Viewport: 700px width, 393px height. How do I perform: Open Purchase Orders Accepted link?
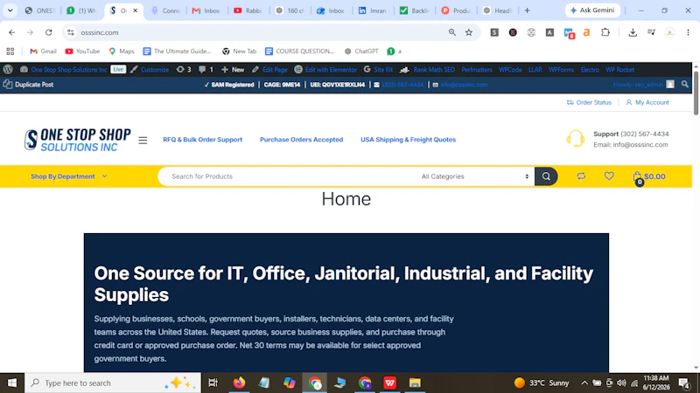tap(301, 140)
